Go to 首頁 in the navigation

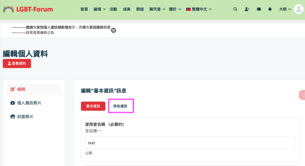coord(84,9)
